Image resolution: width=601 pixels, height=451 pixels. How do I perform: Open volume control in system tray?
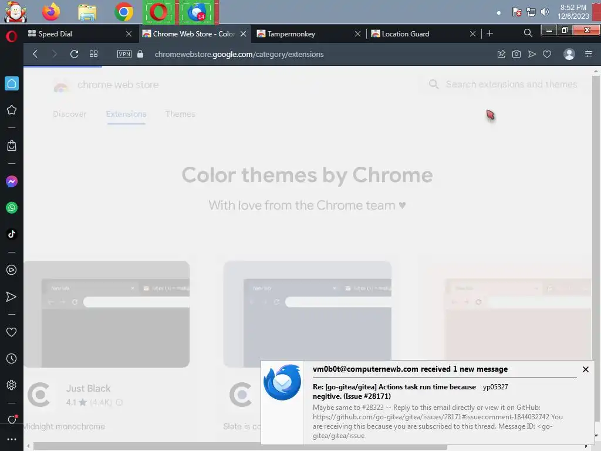coord(545,12)
